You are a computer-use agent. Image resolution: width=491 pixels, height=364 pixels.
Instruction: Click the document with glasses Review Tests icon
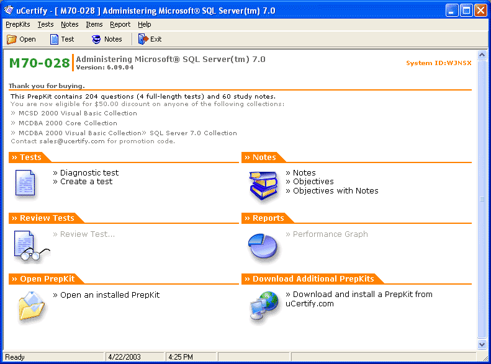coord(31,246)
